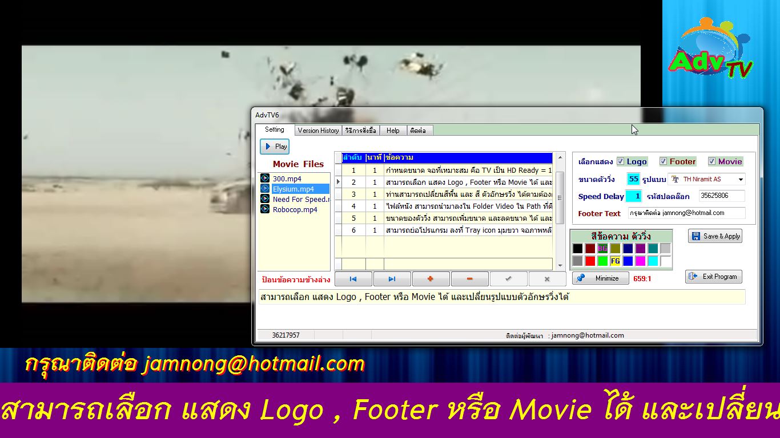This screenshot has height=438, width=780.
Task: Pick the cyan color swatch
Action: point(653,261)
